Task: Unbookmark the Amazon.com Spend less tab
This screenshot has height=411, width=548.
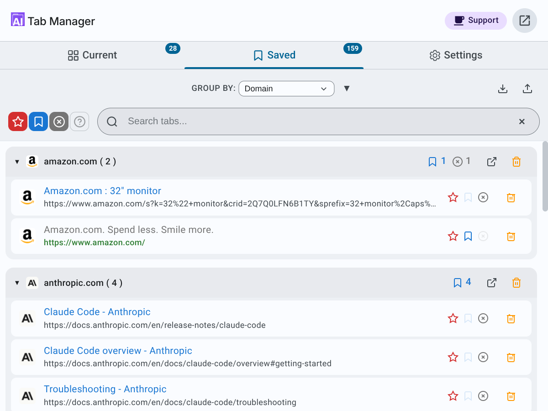Action: click(468, 236)
